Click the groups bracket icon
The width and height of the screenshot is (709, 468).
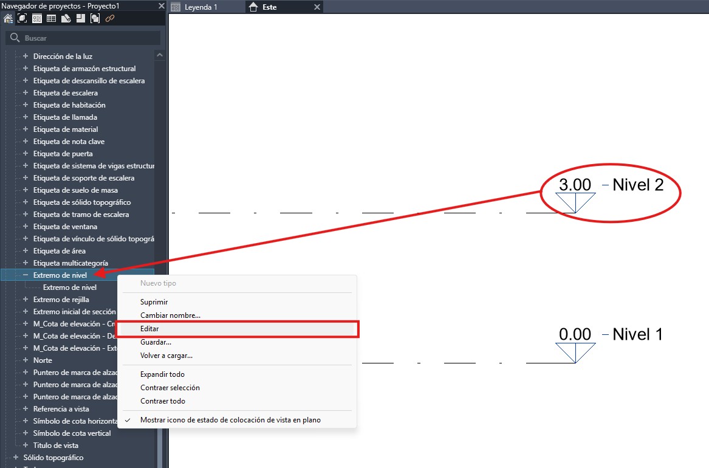pyautogui.click(x=95, y=18)
